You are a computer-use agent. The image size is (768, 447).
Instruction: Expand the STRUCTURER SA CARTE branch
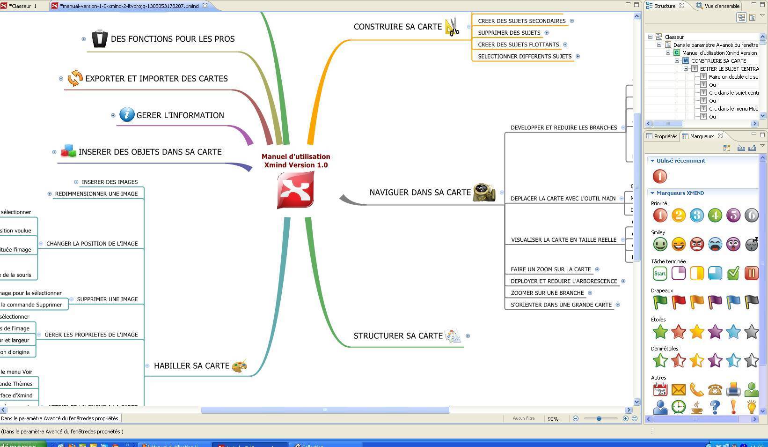click(468, 336)
